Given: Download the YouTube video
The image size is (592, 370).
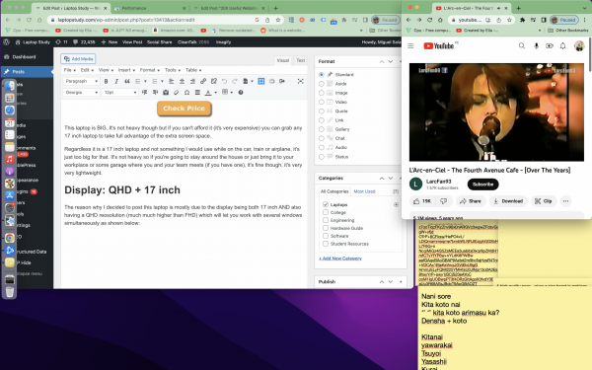Looking at the screenshot, I should pos(508,201).
